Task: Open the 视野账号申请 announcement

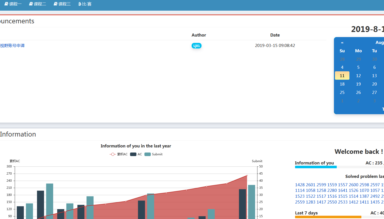Action: [12, 46]
